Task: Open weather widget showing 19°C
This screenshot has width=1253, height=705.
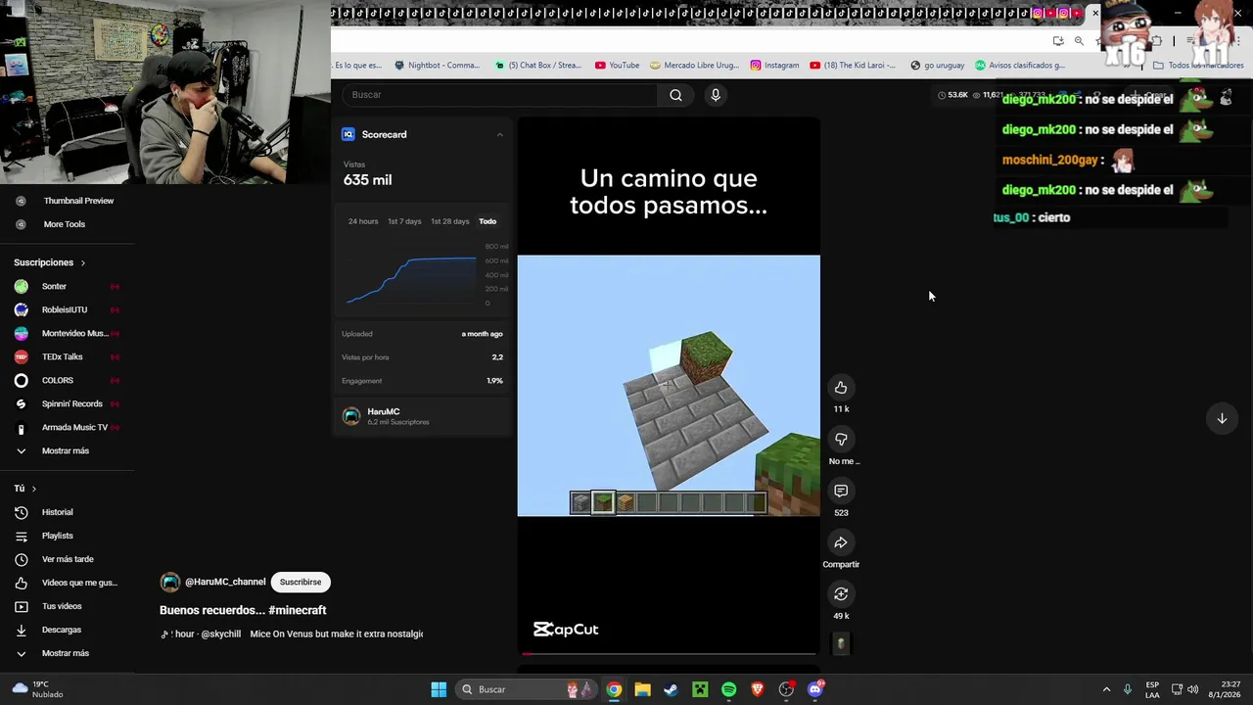Action: (x=37, y=689)
